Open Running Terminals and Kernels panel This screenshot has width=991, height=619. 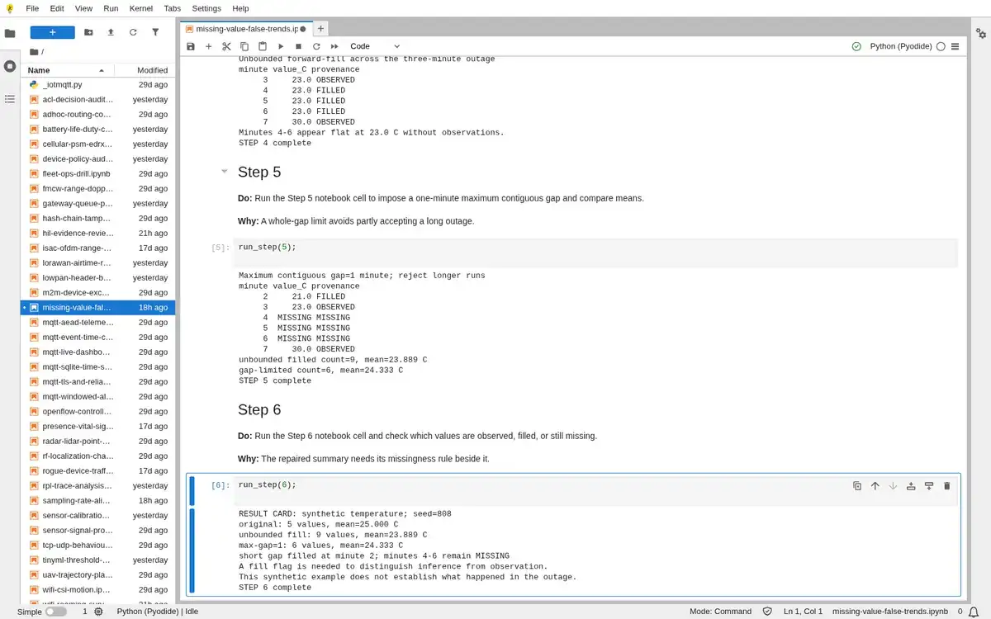tap(10, 66)
